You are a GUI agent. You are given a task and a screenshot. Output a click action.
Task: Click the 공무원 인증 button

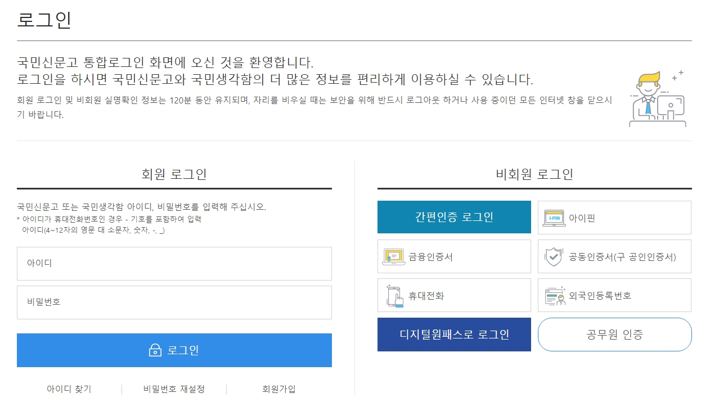(614, 334)
